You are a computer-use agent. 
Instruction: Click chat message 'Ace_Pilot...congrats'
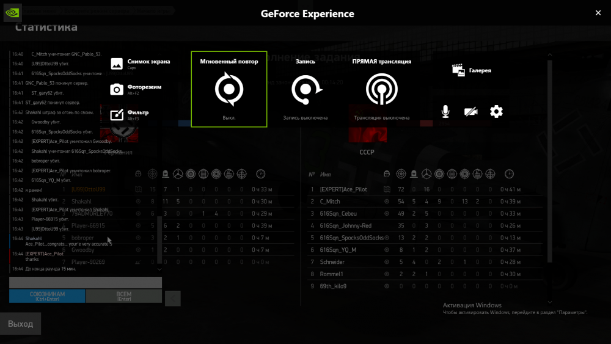[68, 244]
